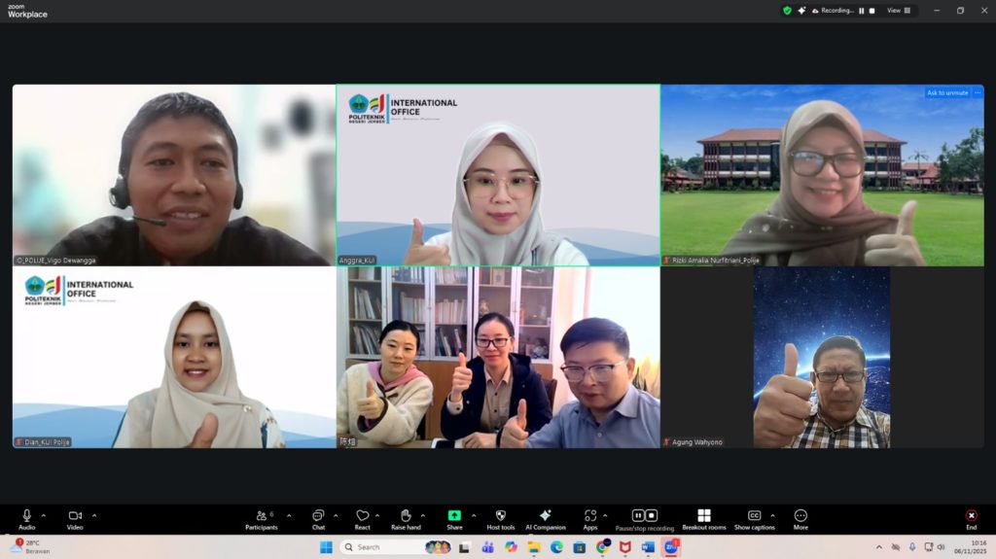Toggle the camera with the Video button

click(x=74, y=515)
